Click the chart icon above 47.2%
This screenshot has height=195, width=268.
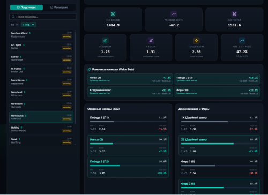(x=242, y=41)
